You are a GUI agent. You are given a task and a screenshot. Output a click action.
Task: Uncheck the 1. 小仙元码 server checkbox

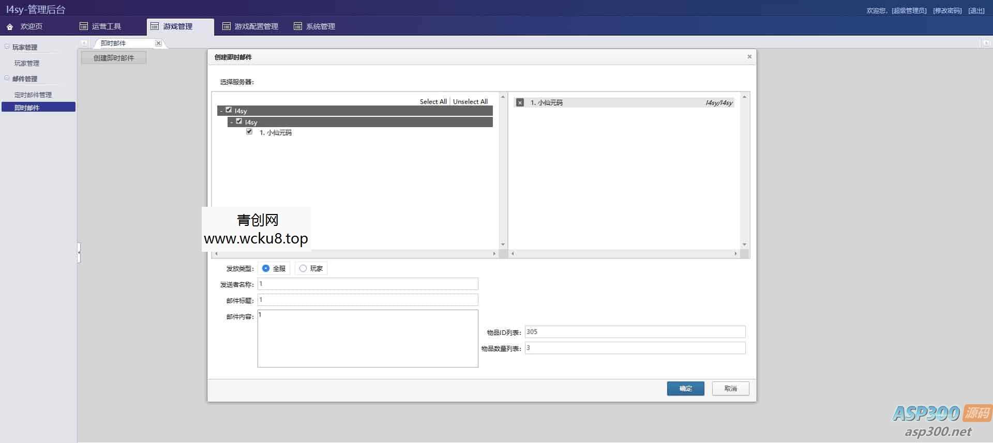point(249,132)
